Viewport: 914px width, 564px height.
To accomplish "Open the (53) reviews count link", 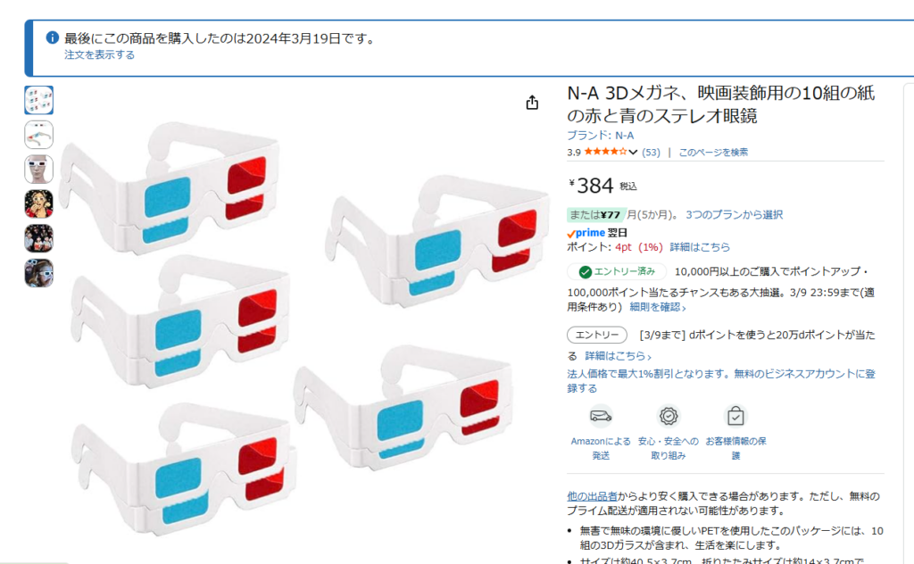I will coord(651,152).
